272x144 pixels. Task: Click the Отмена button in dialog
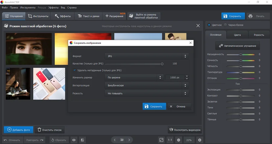[x=180, y=107]
